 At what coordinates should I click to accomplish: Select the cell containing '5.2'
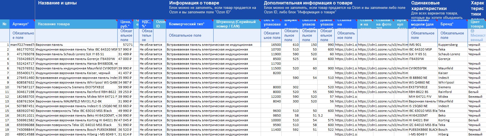[x=326, y=115]
